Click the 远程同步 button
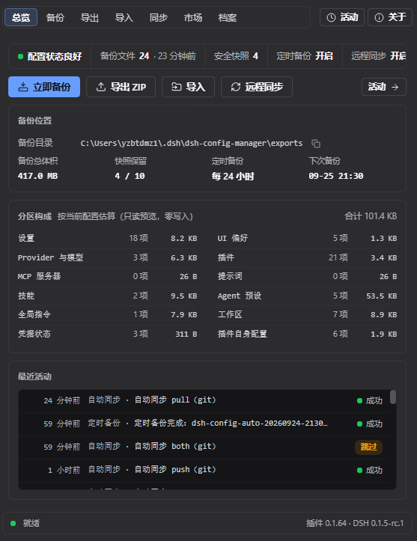Screen dimensions: 417x541 tap(257, 87)
